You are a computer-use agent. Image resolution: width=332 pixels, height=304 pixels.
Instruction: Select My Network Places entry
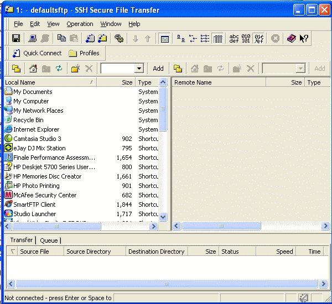point(38,111)
